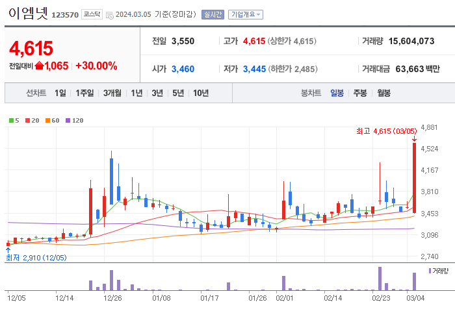Click the +30.00% change rate
The height and width of the screenshot is (311, 455).
(x=96, y=66)
